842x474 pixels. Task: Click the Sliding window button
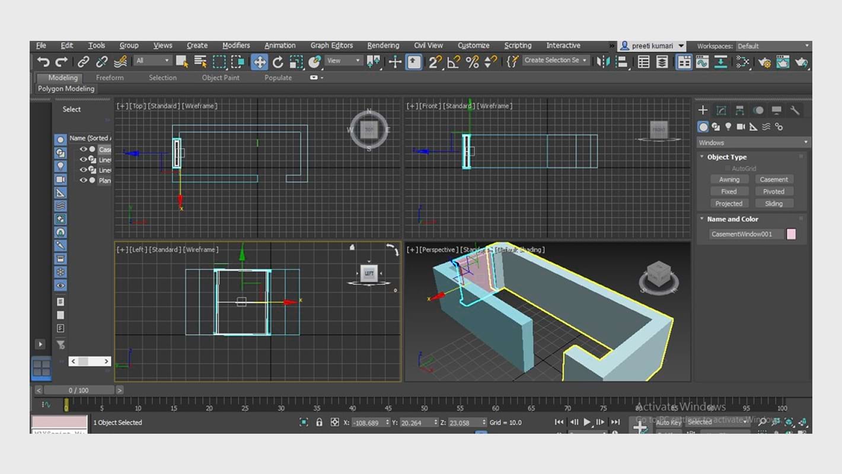point(773,203)
